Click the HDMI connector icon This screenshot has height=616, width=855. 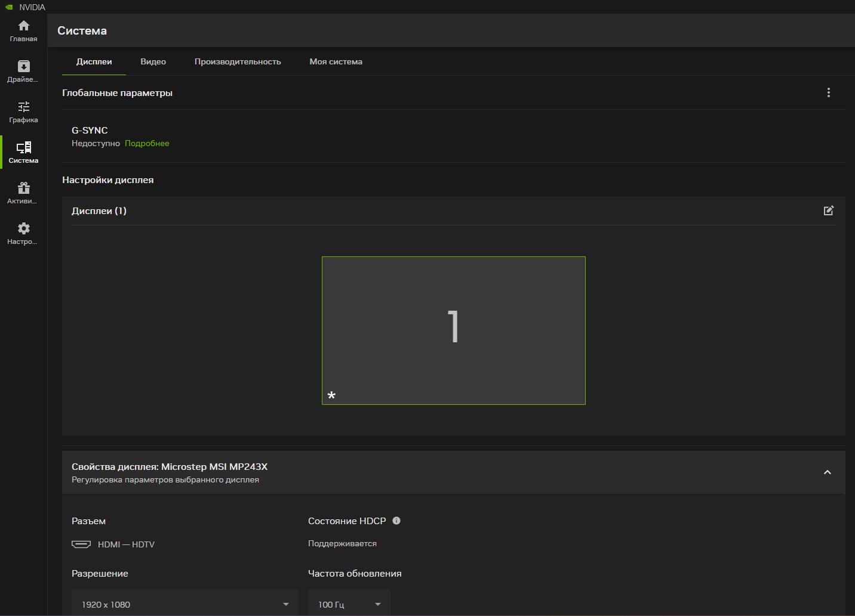click(x=81, y=544)
